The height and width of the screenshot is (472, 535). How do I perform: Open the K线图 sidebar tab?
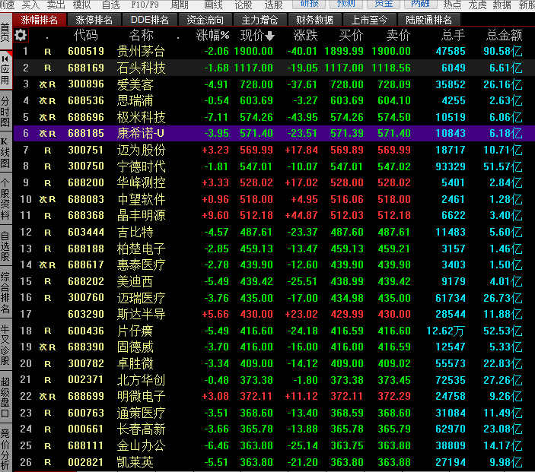tap(5, 154)
